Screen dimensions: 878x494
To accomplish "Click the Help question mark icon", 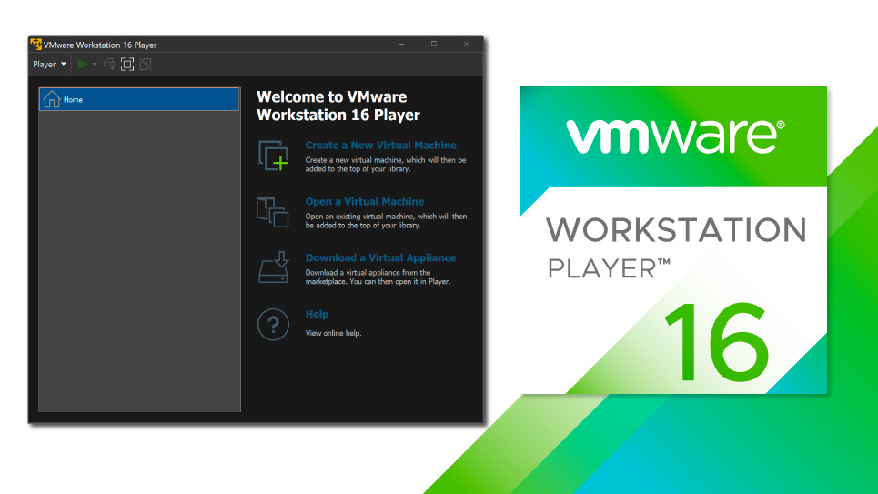I will [273, 324].
